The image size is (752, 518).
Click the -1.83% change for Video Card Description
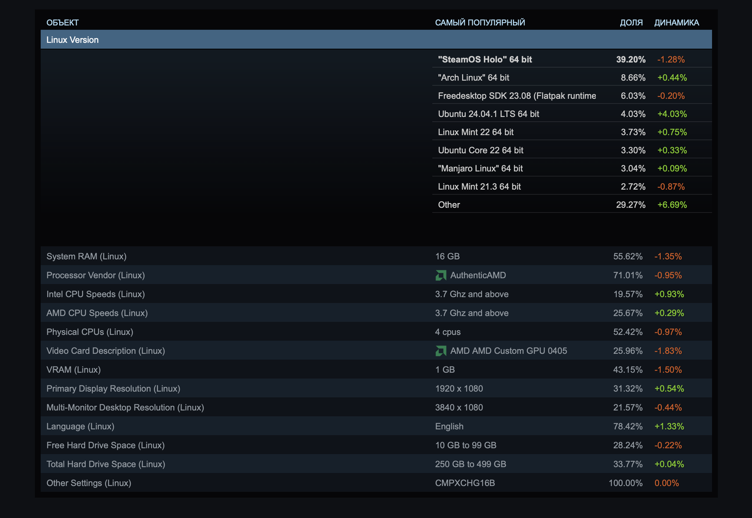[x=668, y=351]
